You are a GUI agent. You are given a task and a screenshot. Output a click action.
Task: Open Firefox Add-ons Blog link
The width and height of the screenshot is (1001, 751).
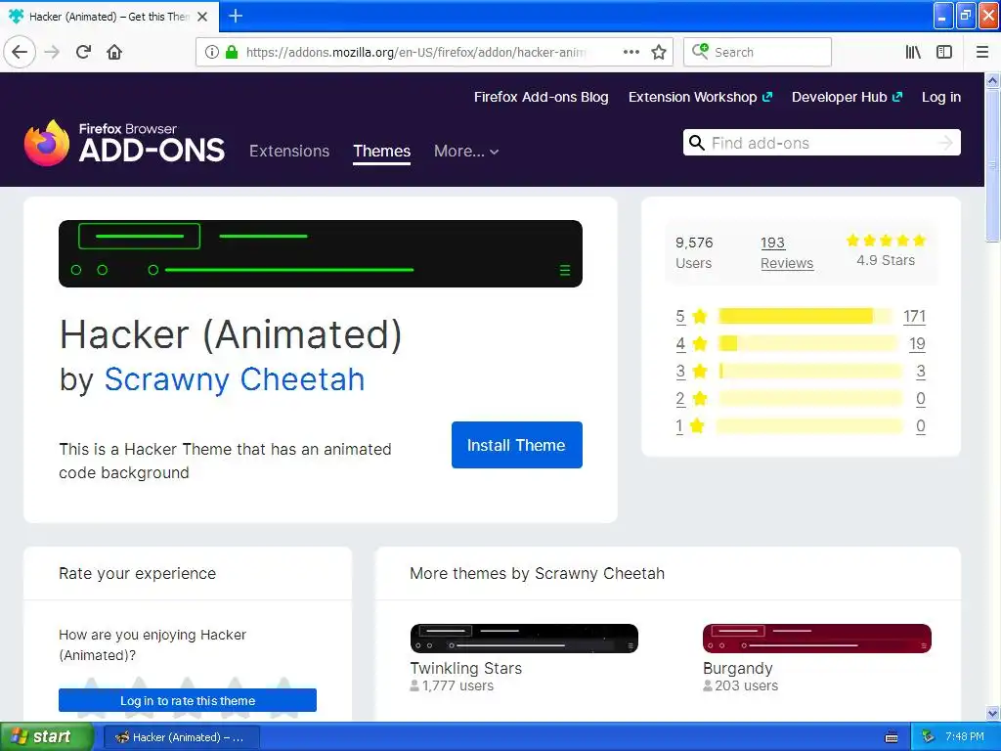tap(541, 97)
